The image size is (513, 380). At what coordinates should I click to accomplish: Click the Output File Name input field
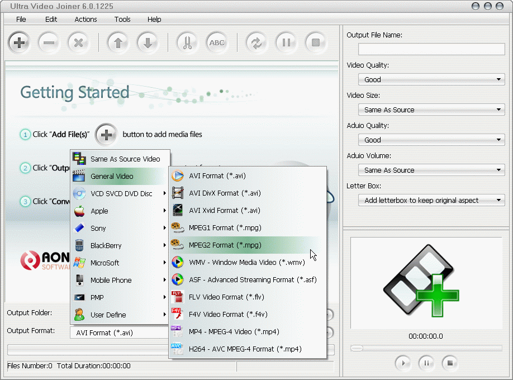431,49
